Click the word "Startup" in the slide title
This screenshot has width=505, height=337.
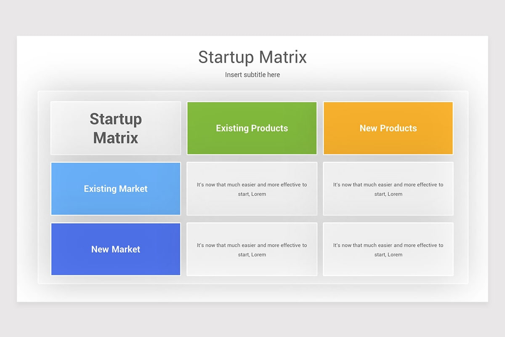click(226, 57)
